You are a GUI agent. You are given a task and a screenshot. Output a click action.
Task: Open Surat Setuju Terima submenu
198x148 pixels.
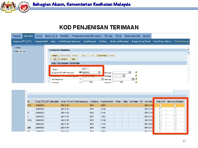point(162,41)
